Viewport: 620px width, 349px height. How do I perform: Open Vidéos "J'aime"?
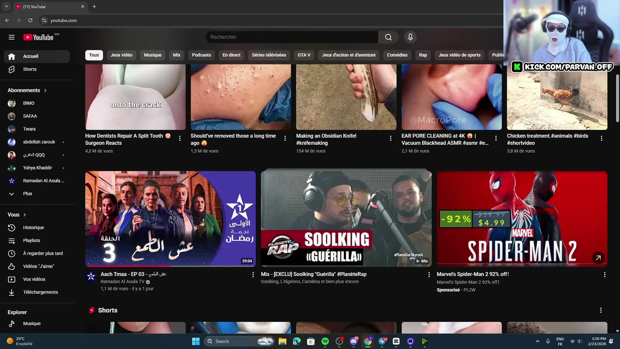click(x=37, y=267)
